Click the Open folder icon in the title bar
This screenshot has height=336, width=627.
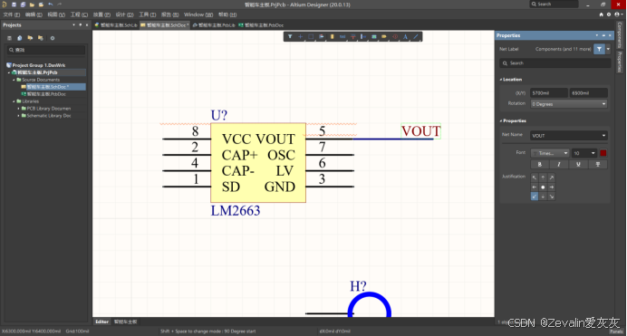pyautogui.click(x=32, y=5)
